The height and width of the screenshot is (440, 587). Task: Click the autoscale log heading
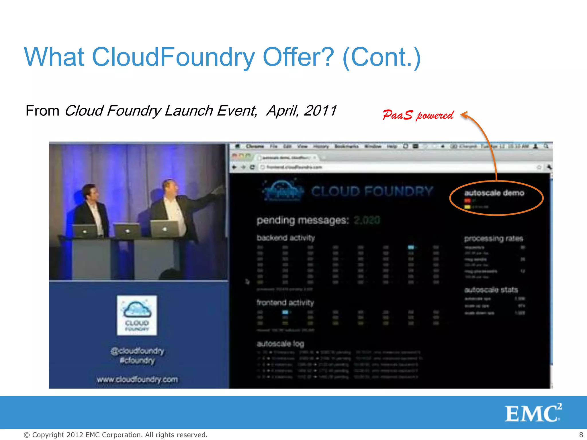(280, 343)
